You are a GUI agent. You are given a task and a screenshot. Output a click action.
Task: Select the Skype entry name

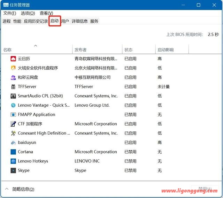click(24, 170)
